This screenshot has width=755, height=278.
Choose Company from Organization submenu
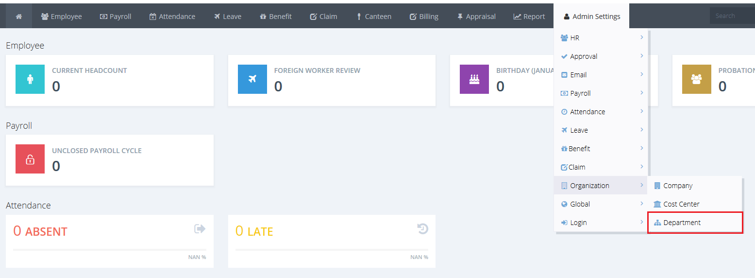click(678, 186)
